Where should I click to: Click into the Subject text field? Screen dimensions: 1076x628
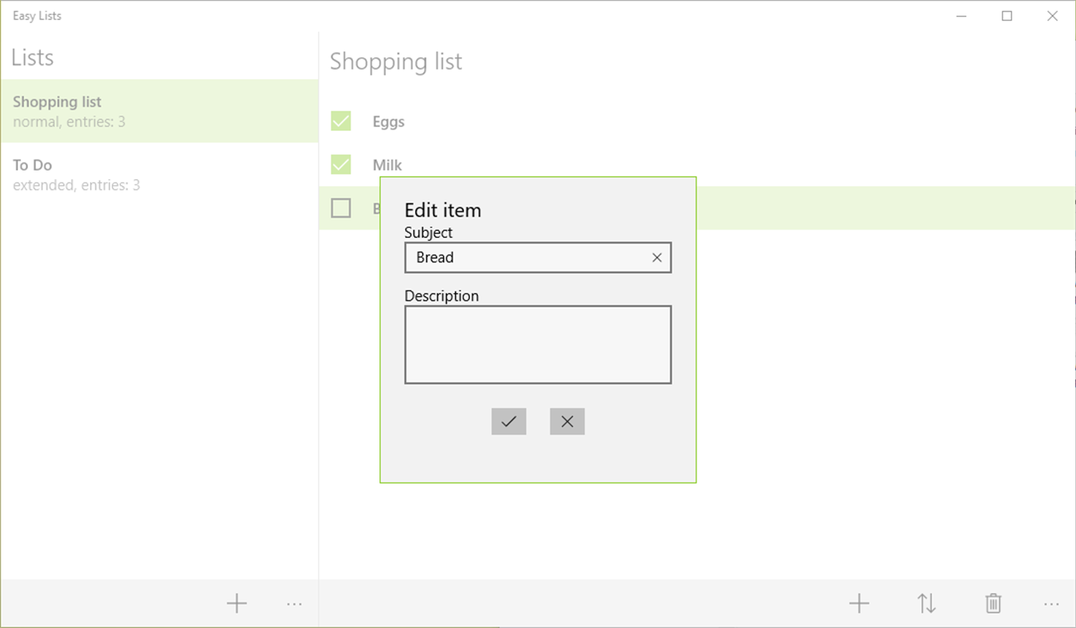[x=528, y=257]
